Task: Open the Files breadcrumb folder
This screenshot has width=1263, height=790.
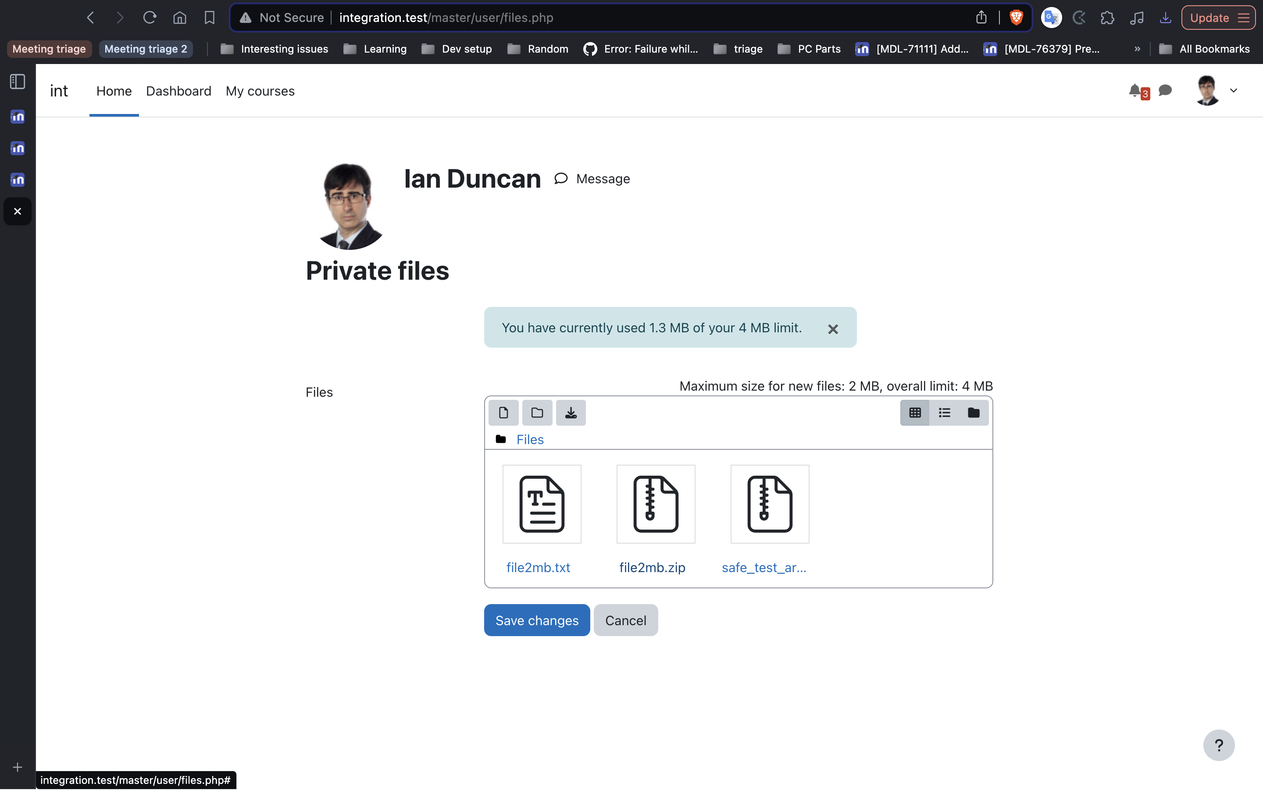Action: click(530, 439)
